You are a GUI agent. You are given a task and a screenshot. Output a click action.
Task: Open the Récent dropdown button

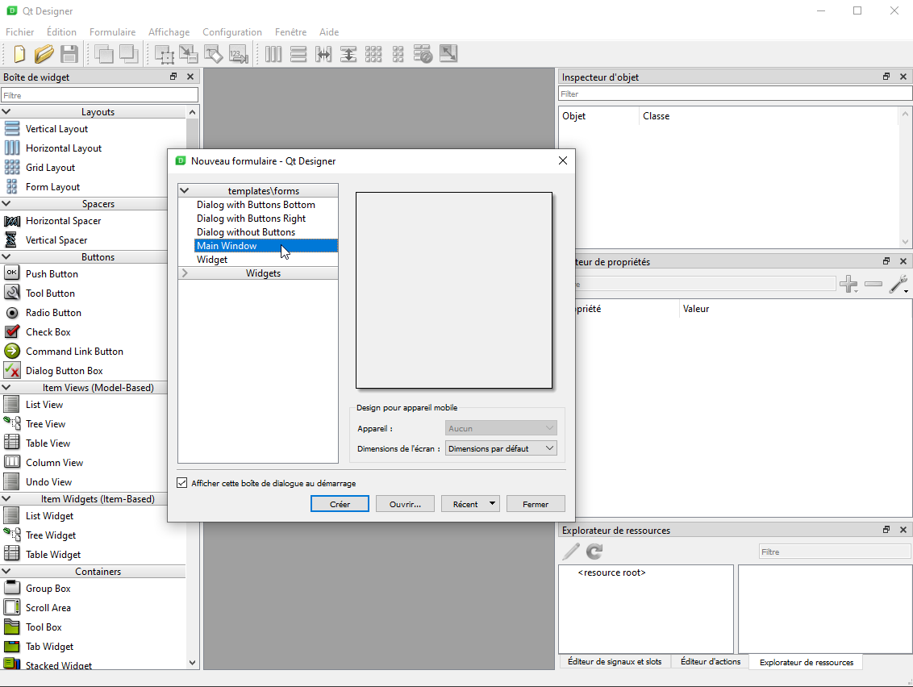point(470,504)
